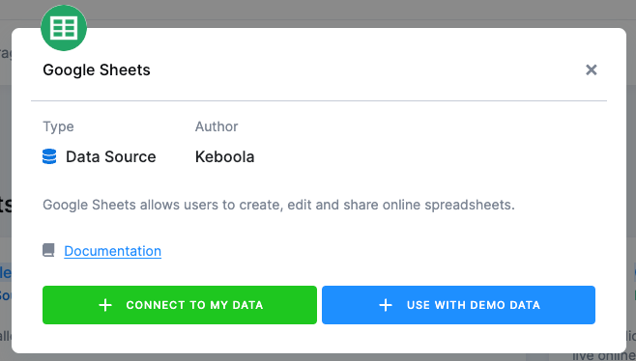Click the large cut-off 'ts' heading behind the dialog
Viewport: 636px width, 361px height.
point(5,205)
